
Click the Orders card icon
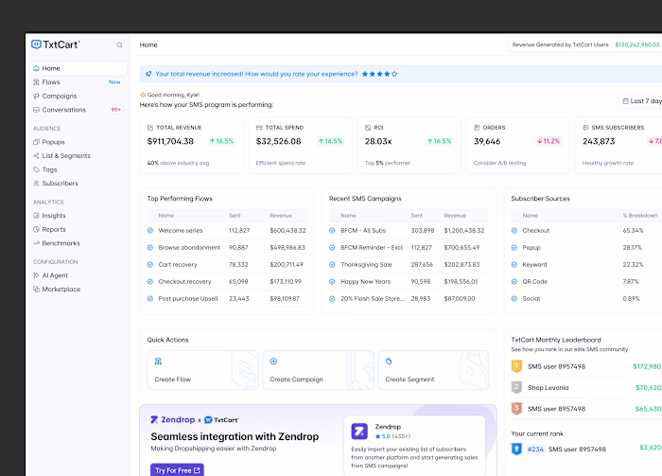click(x=477, y=128)
